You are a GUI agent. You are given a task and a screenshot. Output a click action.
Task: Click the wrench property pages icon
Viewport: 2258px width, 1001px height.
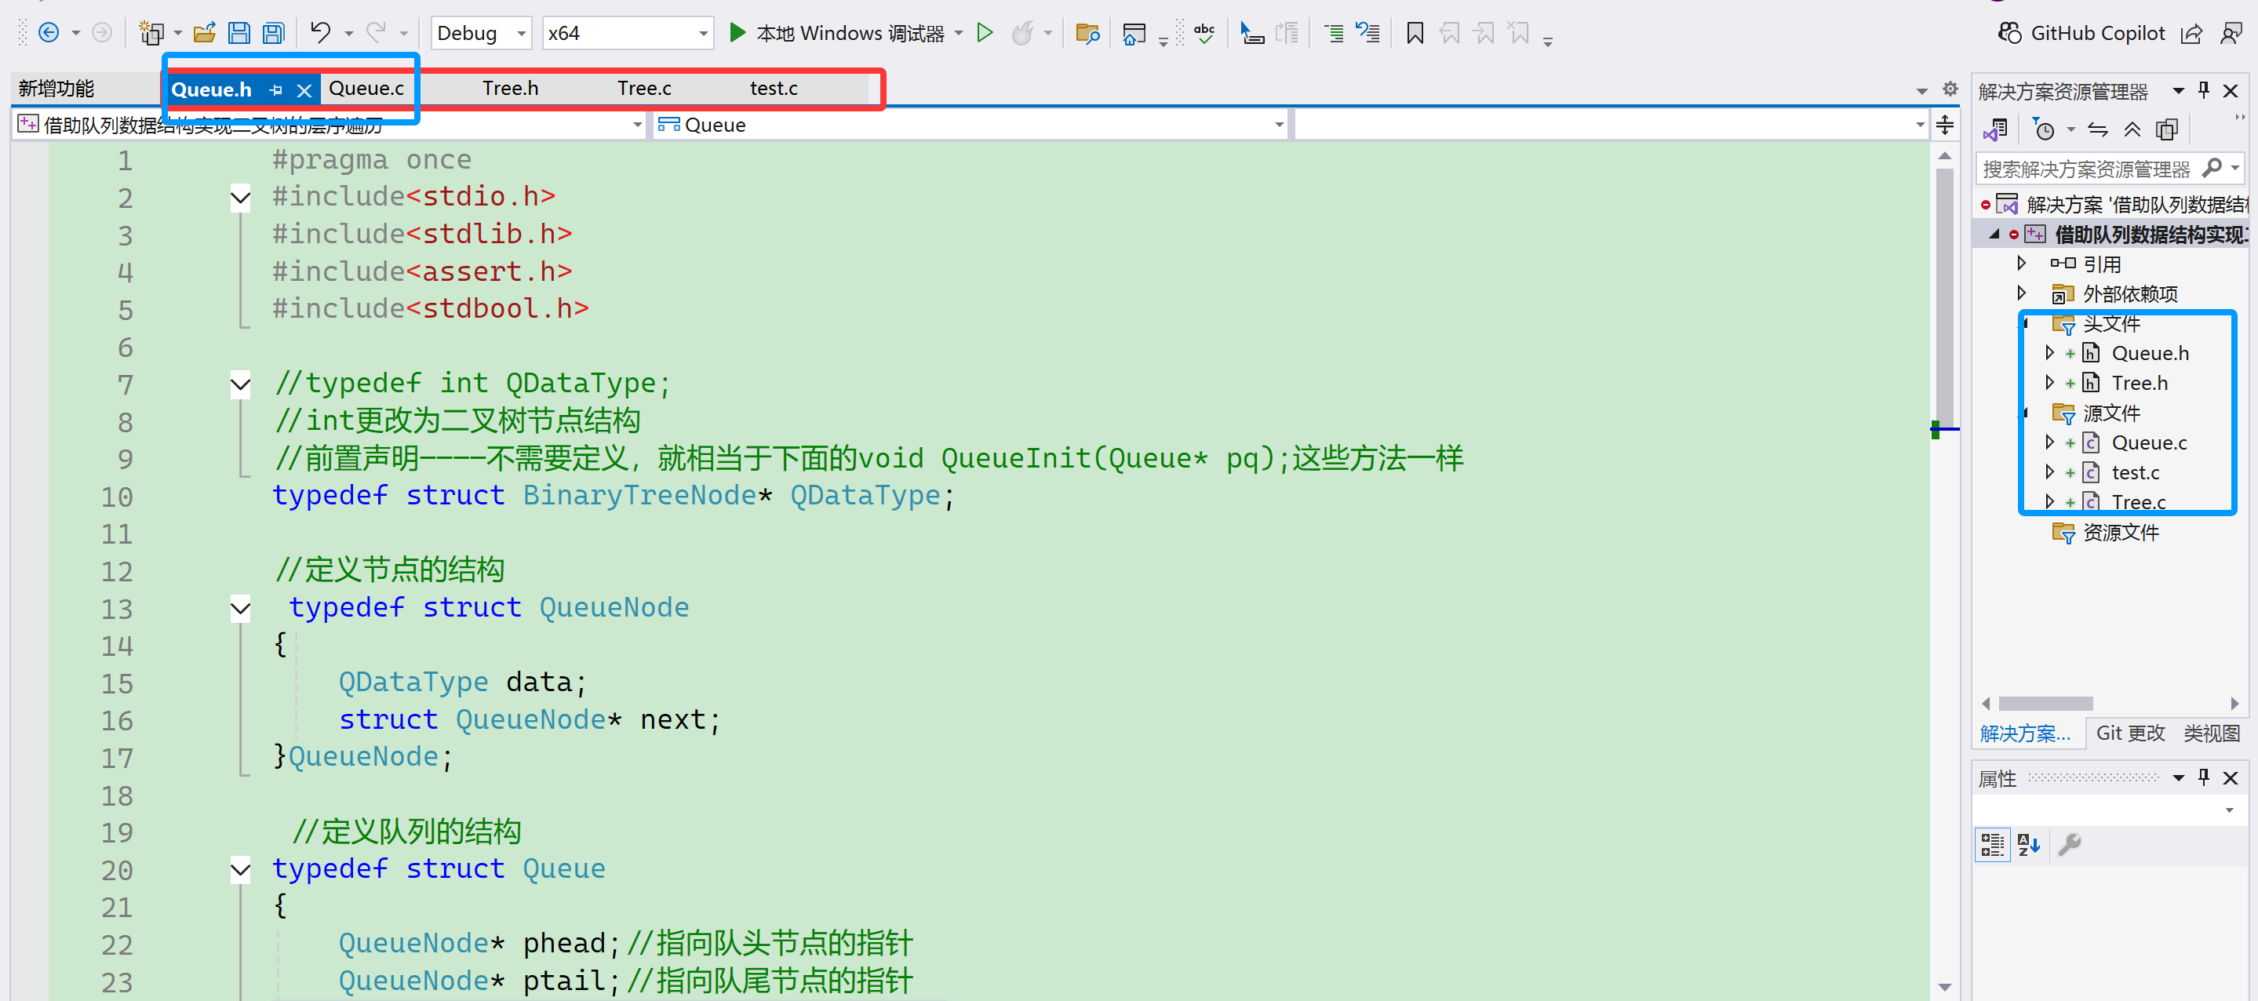click(2069, 844)
